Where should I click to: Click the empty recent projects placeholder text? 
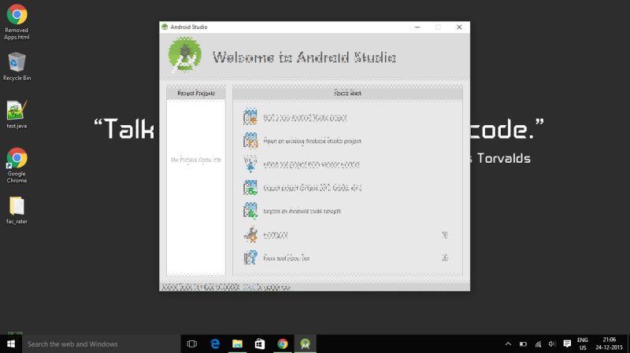[196, 160]
